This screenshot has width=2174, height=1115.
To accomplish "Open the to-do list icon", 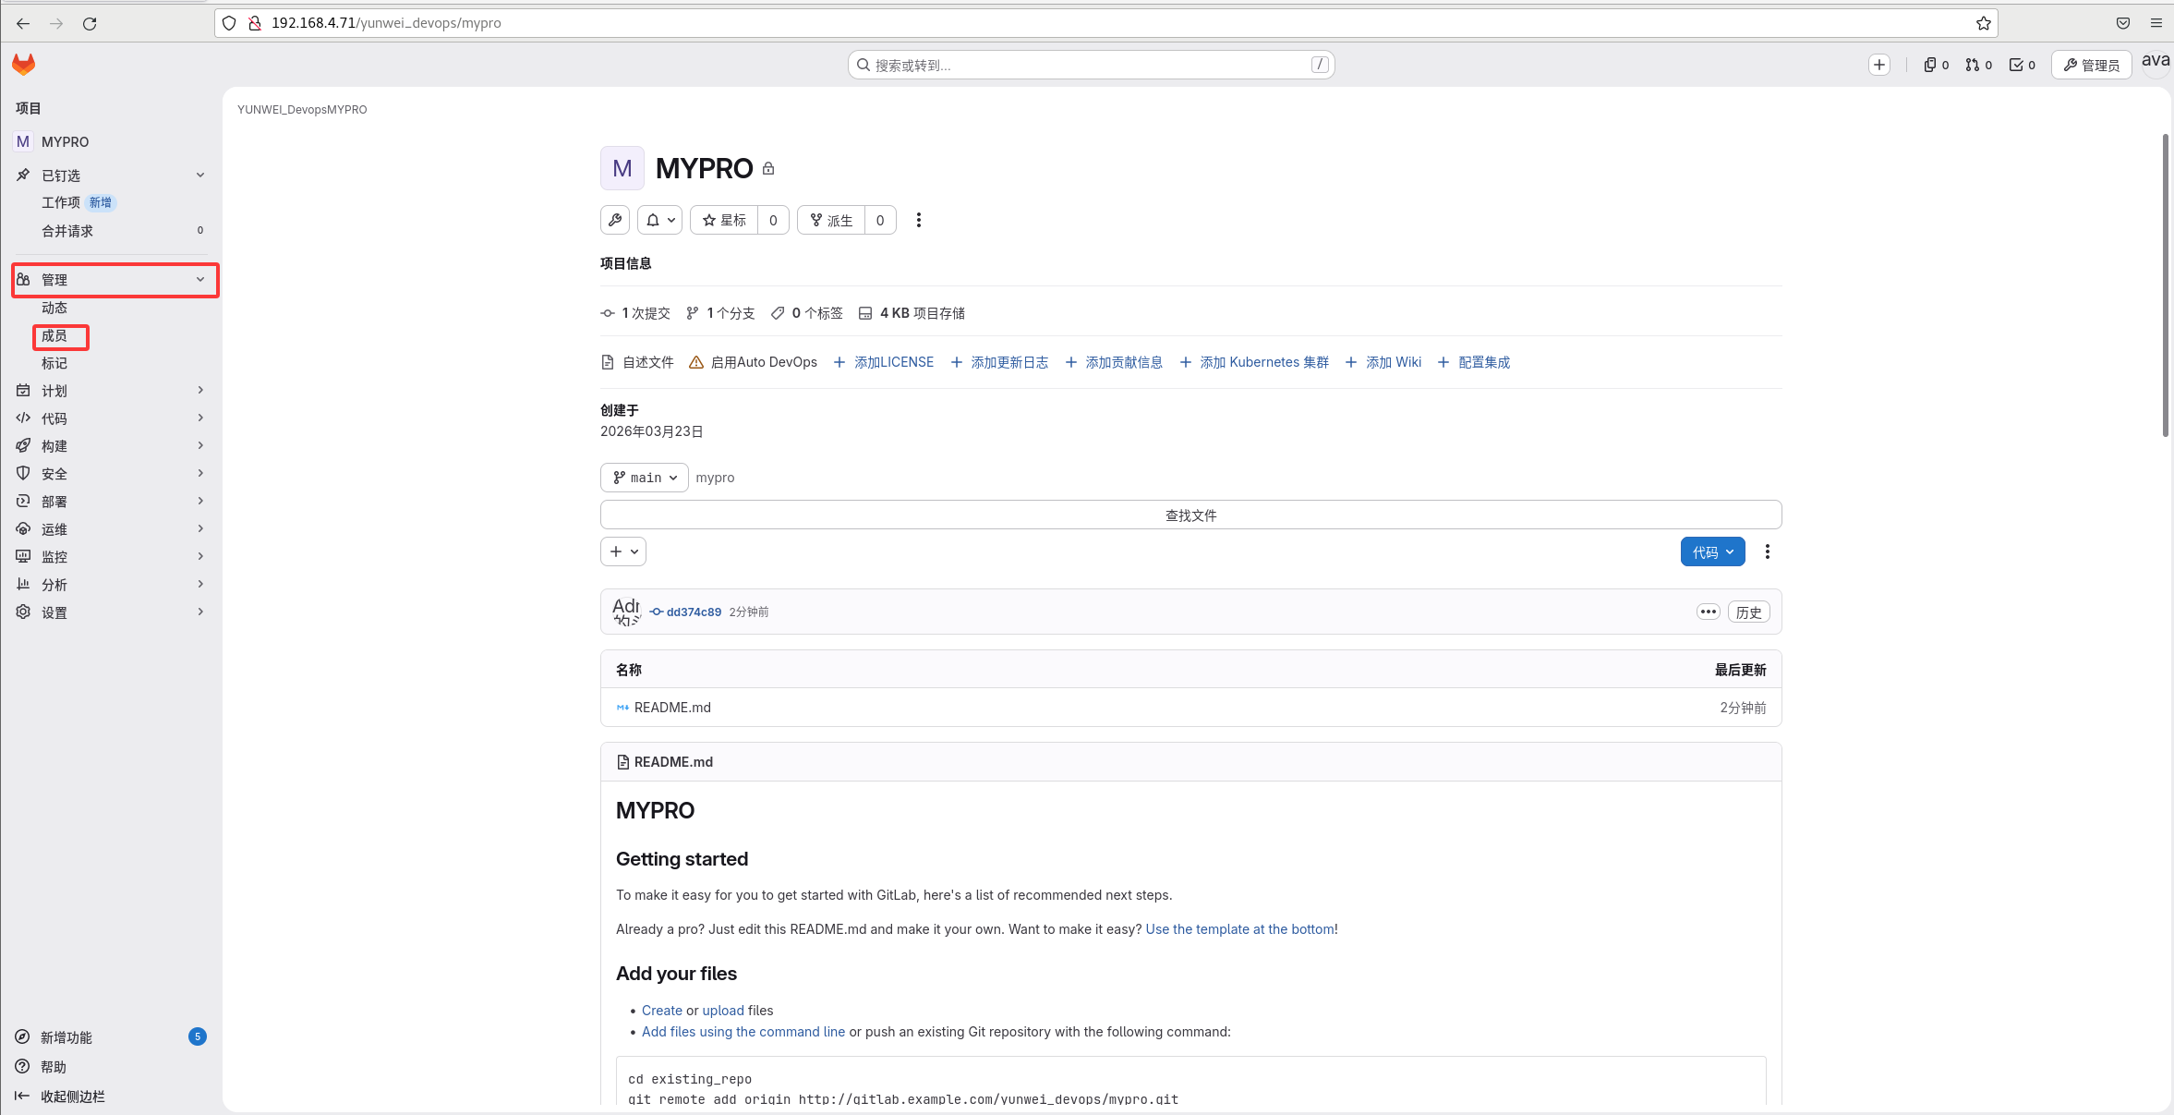I will 2022,65.
